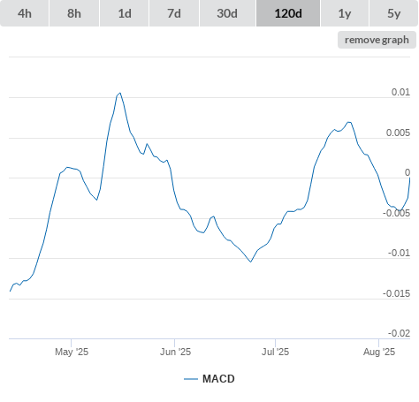Screen dimensions: 419x402
Task: Choose the 1d time range
Action: (125, 13)
